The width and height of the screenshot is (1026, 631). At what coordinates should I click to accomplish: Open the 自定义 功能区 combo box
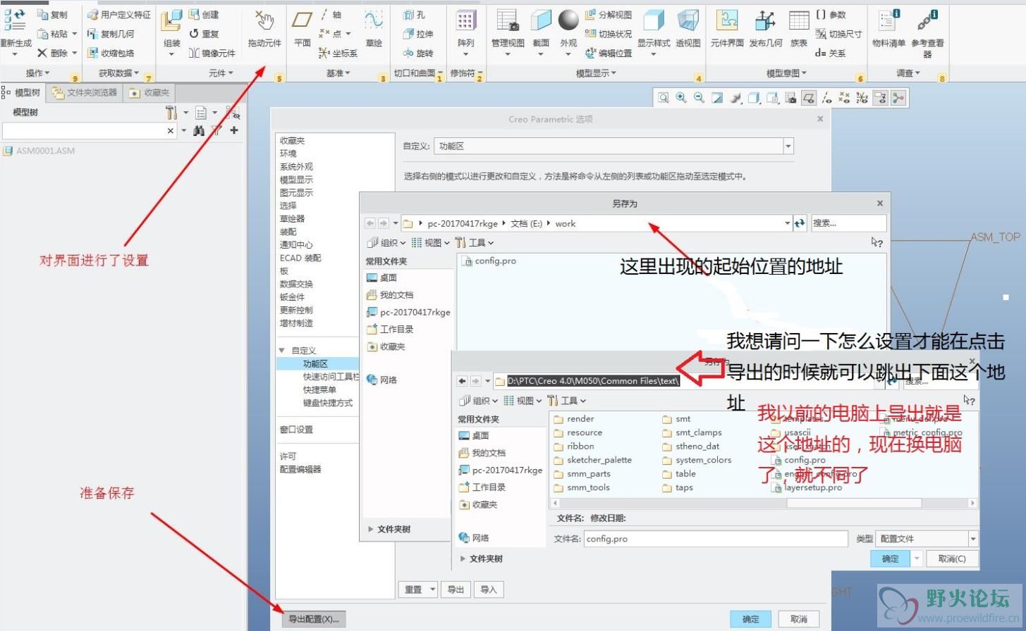[x=613, y=146]
